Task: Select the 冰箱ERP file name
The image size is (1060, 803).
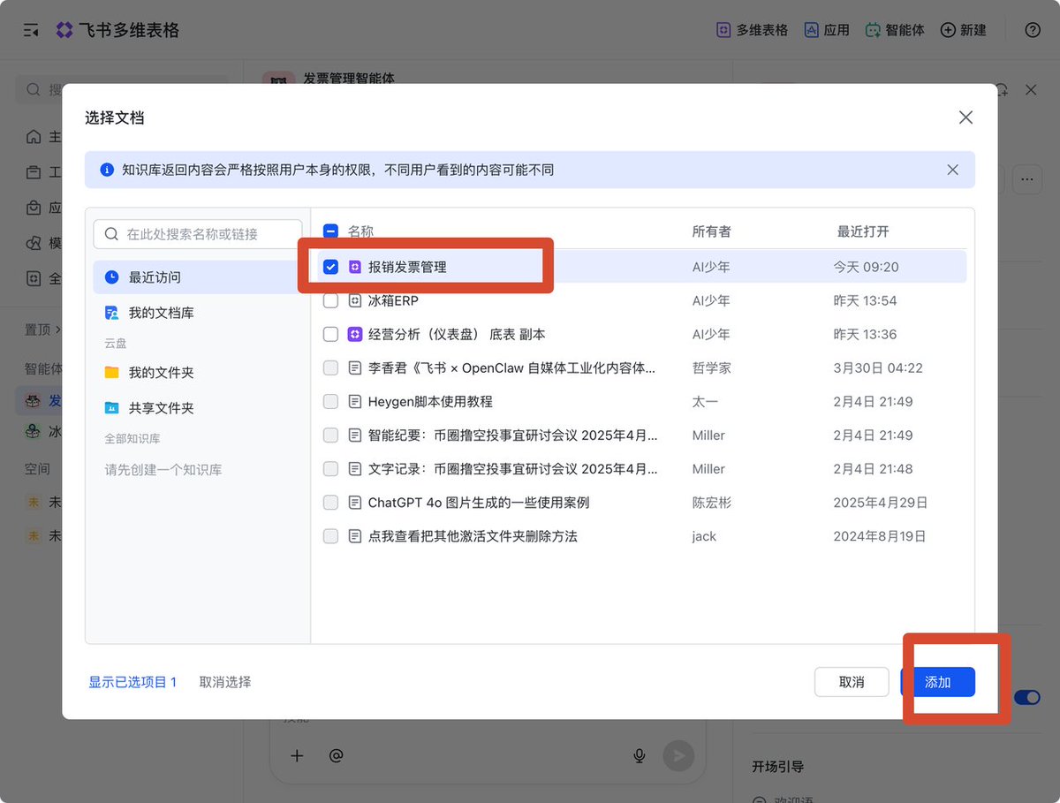Action: point(393,300)
